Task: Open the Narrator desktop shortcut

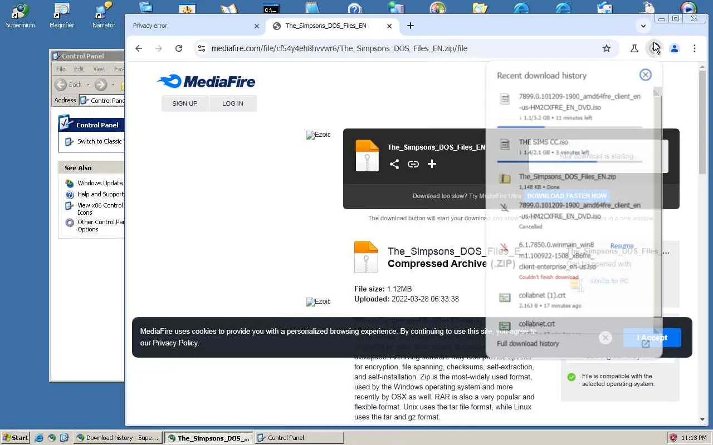Action: [x=104, y=15]
